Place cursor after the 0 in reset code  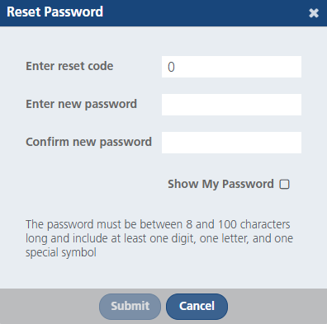[176, 67]
